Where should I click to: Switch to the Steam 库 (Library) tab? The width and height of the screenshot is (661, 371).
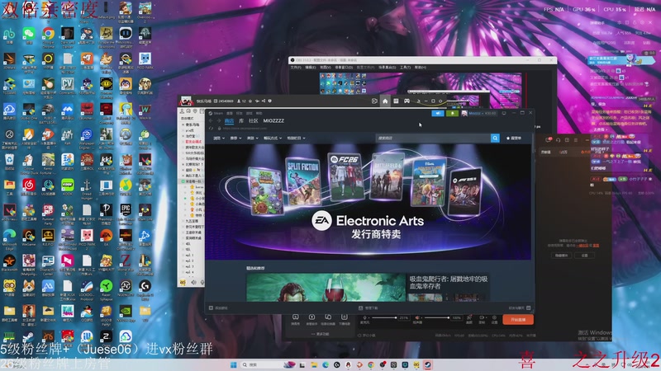pyautogui.click(x=241, y=120)
